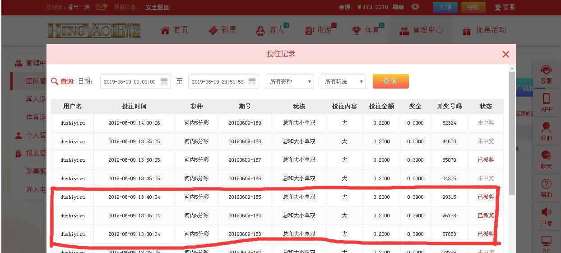Open the 真人 live casino menu
The image size is (561, 253).
272,30
